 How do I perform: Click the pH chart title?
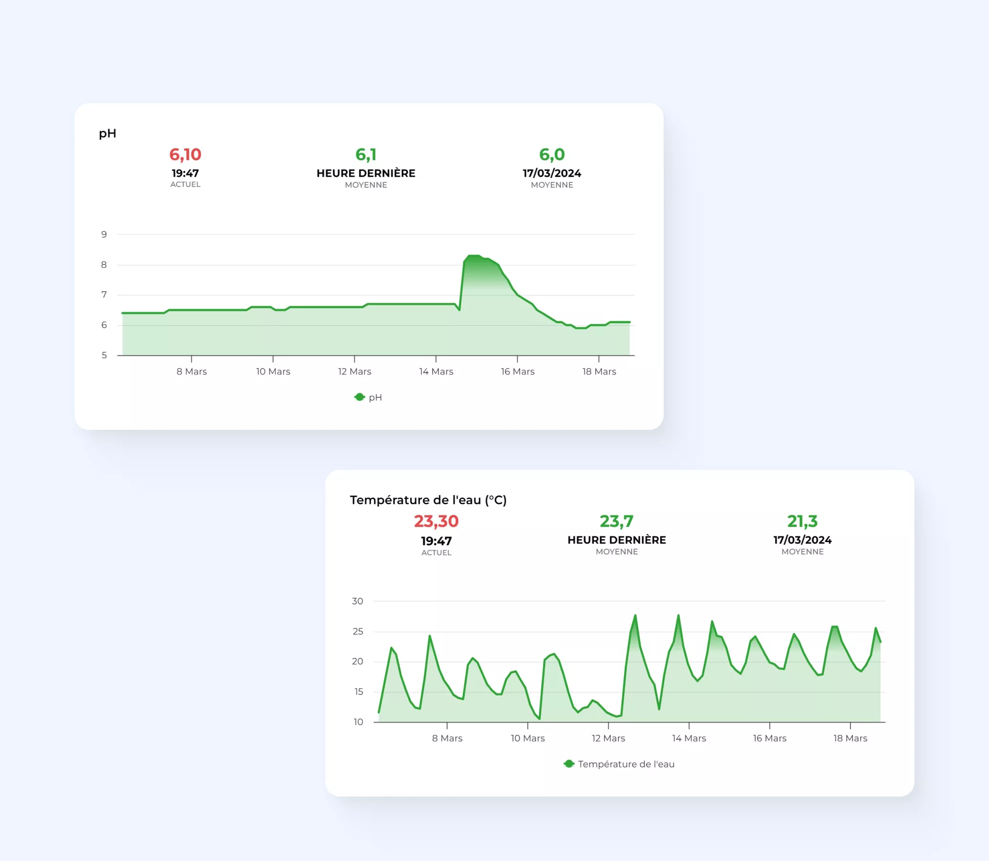pos(107,134)
